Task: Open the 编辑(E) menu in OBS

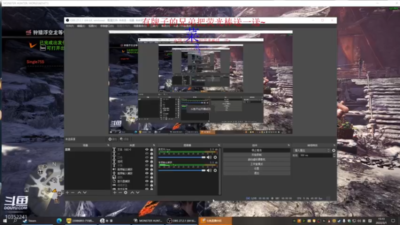Action: 81,26
